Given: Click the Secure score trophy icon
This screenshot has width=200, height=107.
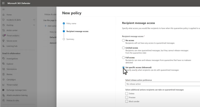Looking at the screenshot, I should tap(3, 41).
